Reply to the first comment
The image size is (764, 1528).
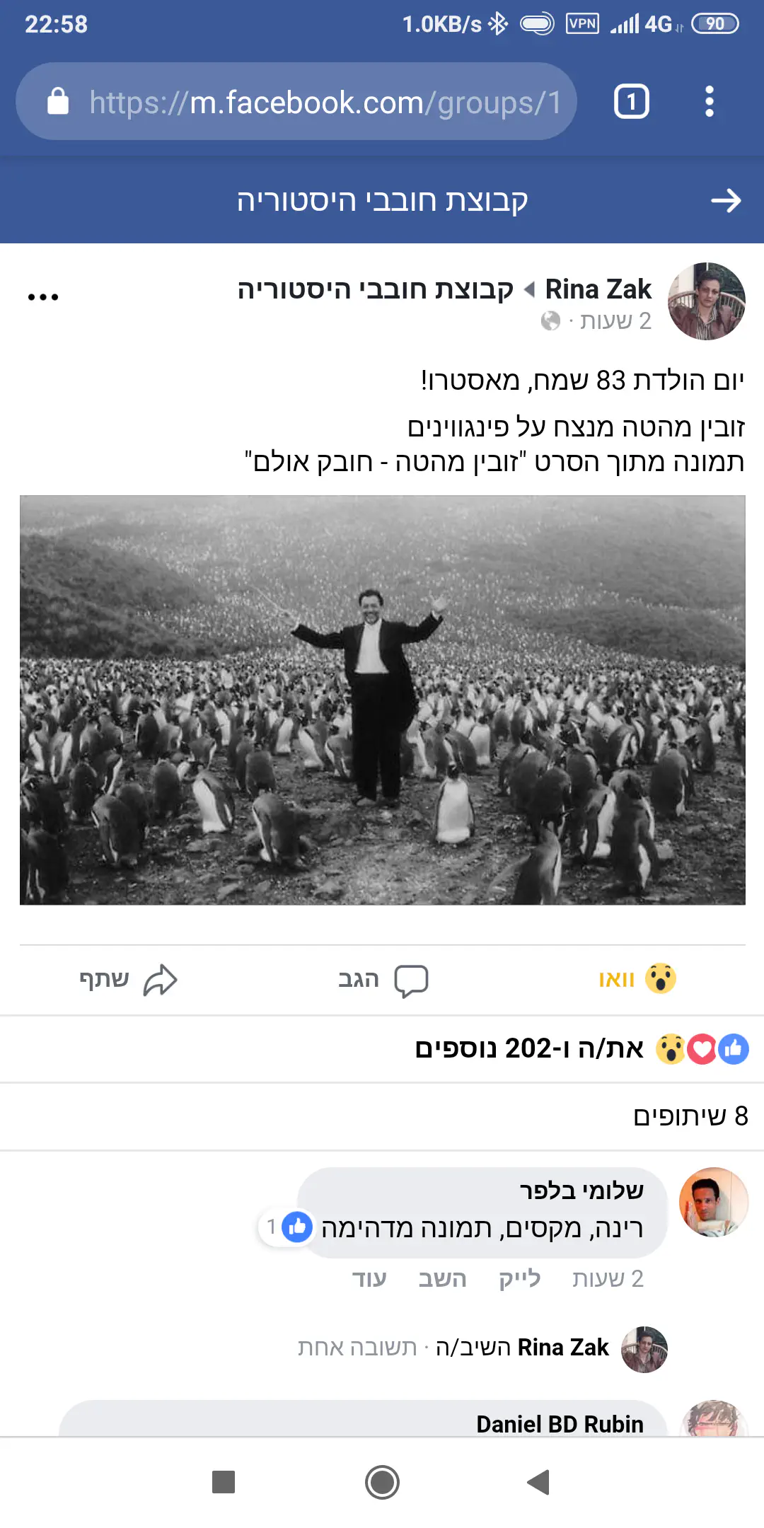point(442,1279)
